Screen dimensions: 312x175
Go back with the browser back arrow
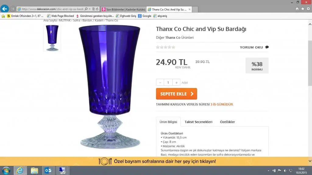[x=4, y=9]
